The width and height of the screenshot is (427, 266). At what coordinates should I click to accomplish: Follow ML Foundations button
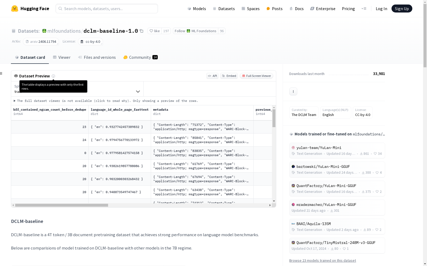pyautogui.click(x=195, y=31)
